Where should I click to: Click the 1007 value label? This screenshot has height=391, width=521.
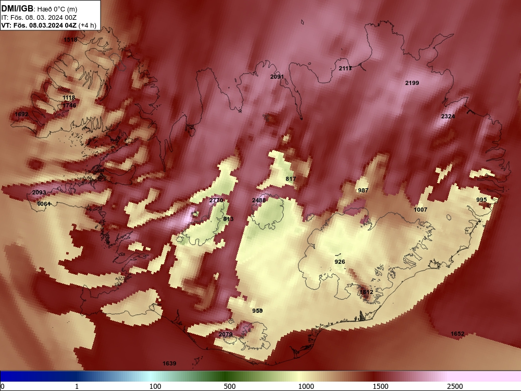click(420, 210)
